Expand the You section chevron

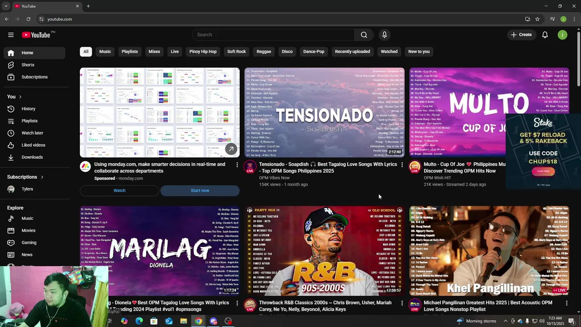click(x=20, y=97)
